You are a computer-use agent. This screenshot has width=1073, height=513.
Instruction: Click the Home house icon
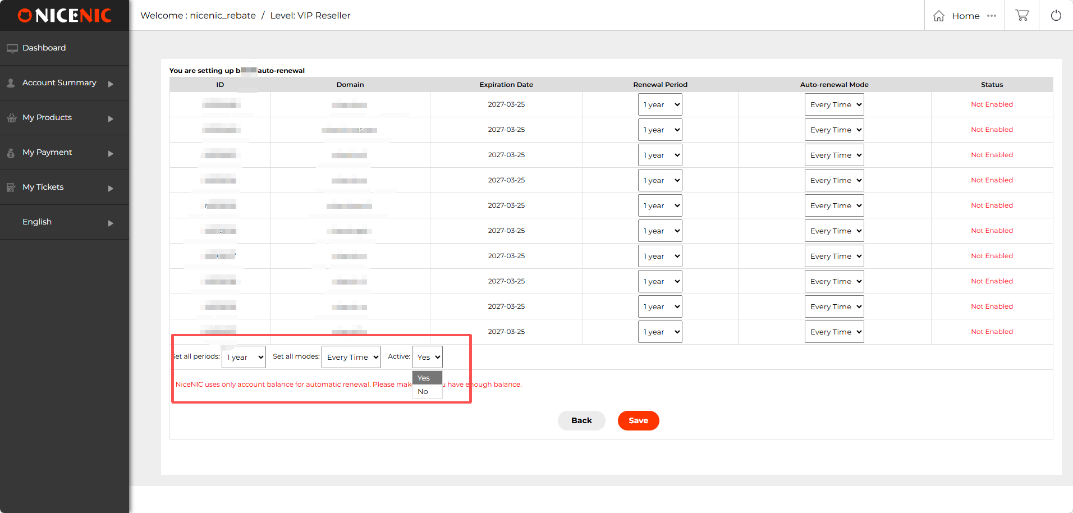939,16
